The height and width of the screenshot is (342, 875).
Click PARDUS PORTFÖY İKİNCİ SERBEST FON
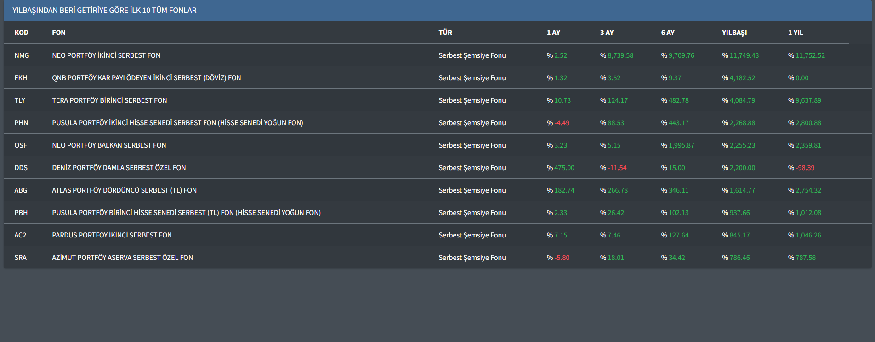(x=112, y=235)
